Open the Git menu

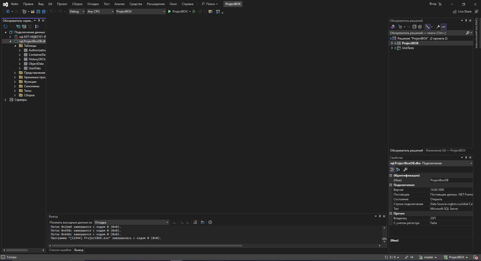[x=50, y=4]
